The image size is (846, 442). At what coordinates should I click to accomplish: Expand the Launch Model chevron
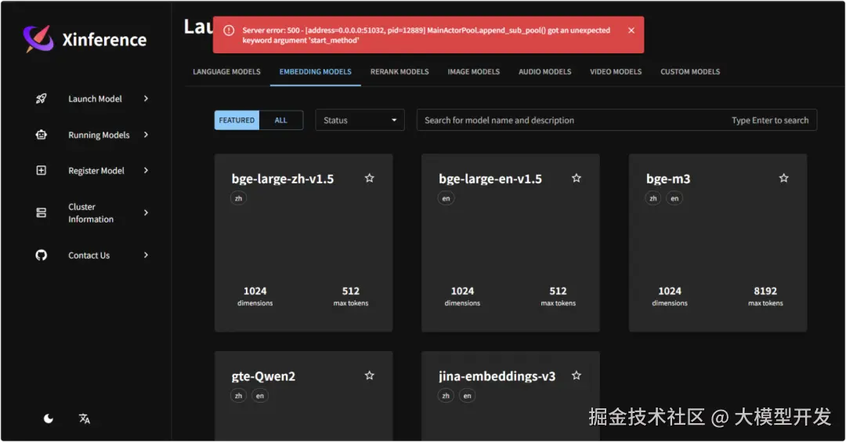146,98
